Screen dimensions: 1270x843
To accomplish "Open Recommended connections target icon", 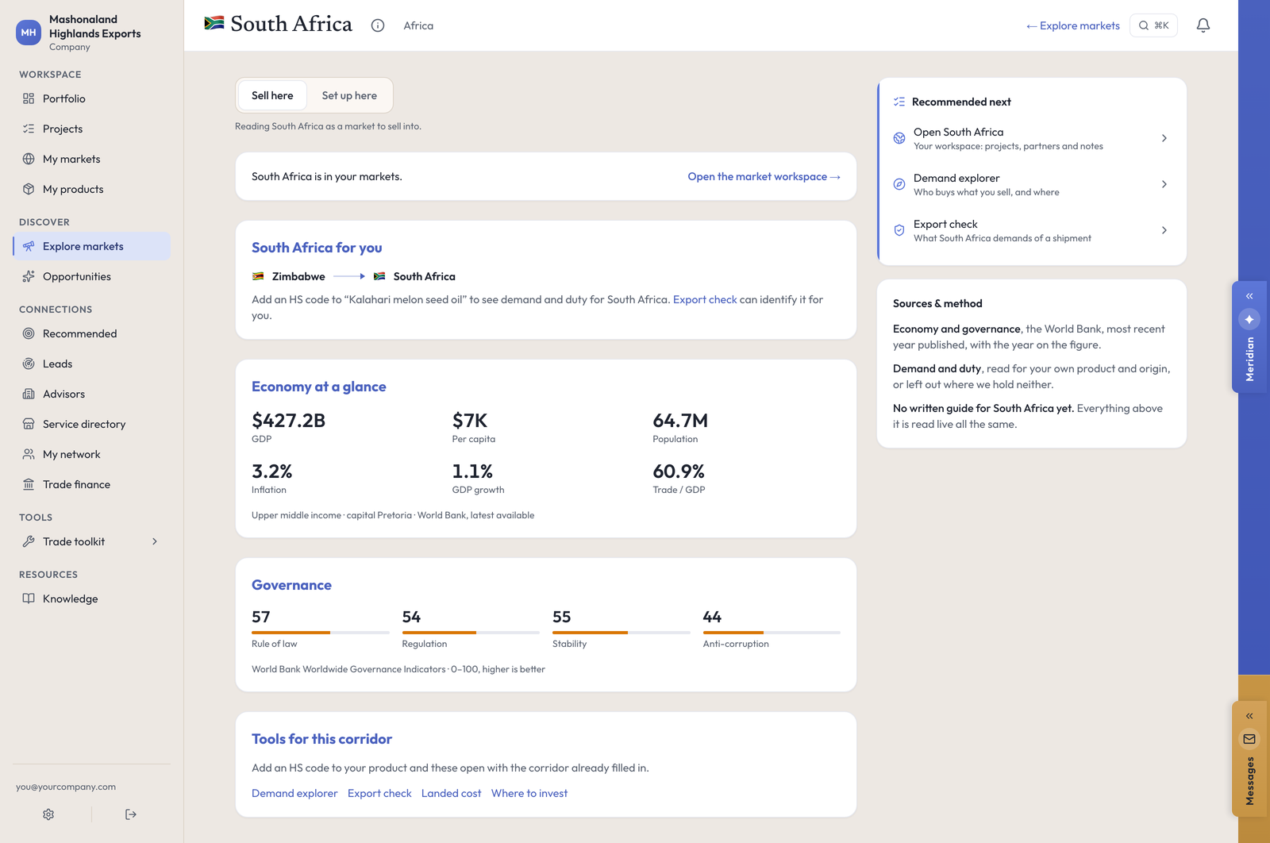I will [x=29, y=333].
